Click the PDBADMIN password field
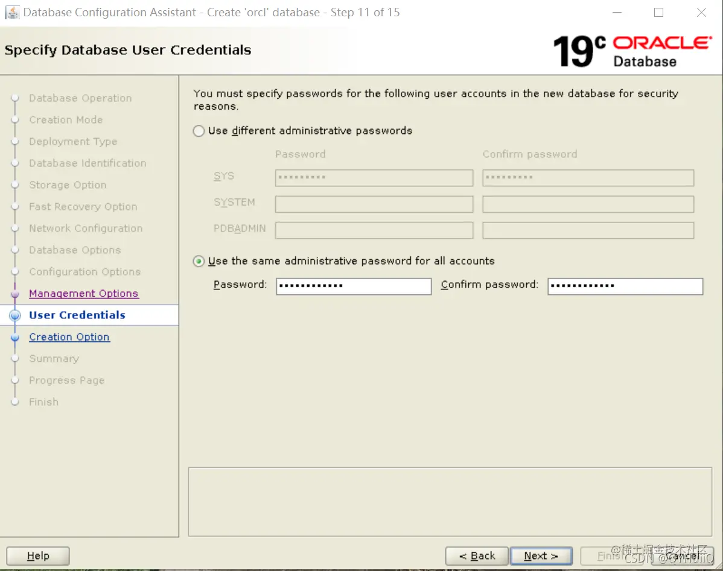 coord(374,230)
